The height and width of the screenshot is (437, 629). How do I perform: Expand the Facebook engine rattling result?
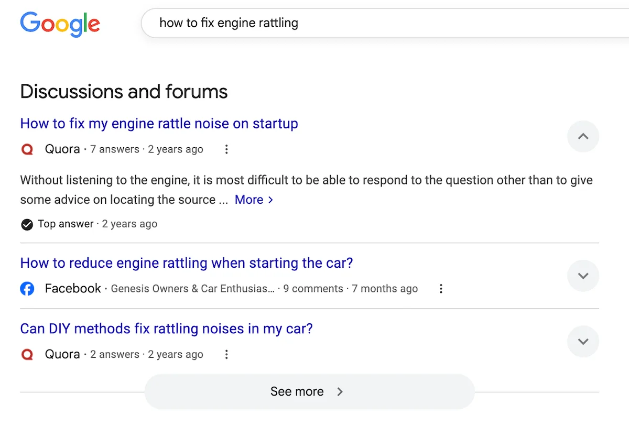(x=583, y=276)
